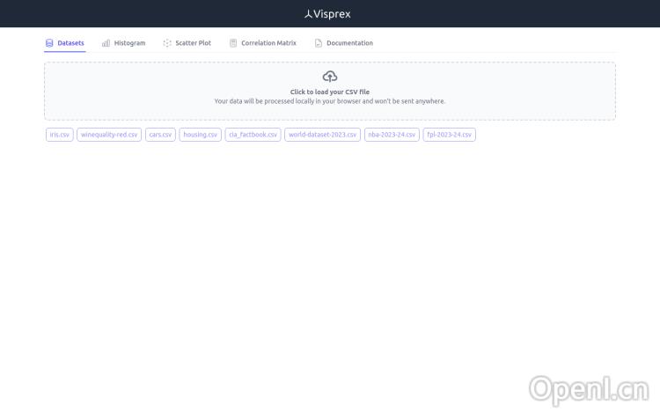Image resolution: width=660 pixels, height=412 pixels.
Task: Switch to the Histogram tab
Action: 129,43
